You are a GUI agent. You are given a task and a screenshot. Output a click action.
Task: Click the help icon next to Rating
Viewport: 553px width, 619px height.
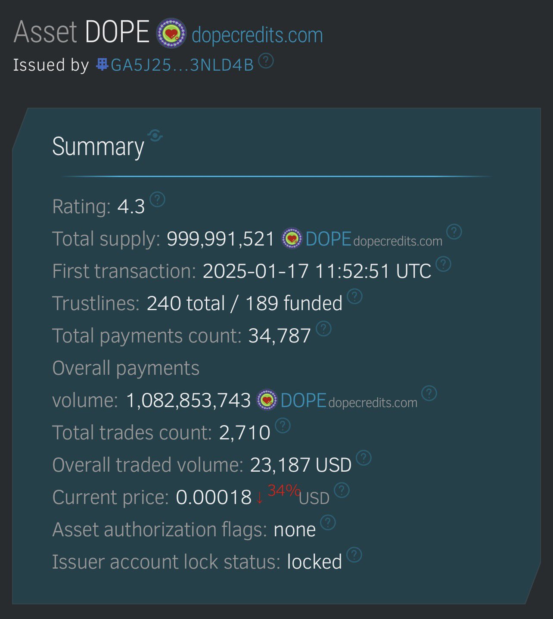(x=158, y=199)
